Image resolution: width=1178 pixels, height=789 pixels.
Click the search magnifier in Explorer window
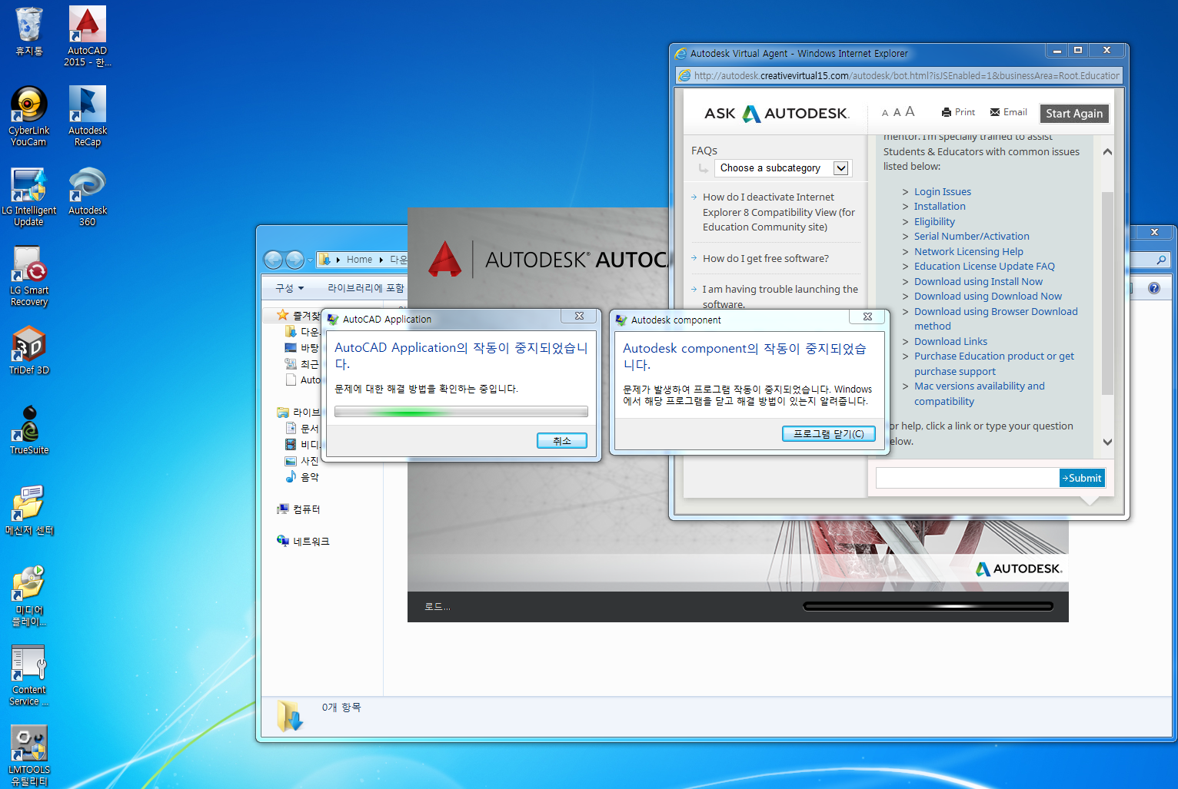1161,260
